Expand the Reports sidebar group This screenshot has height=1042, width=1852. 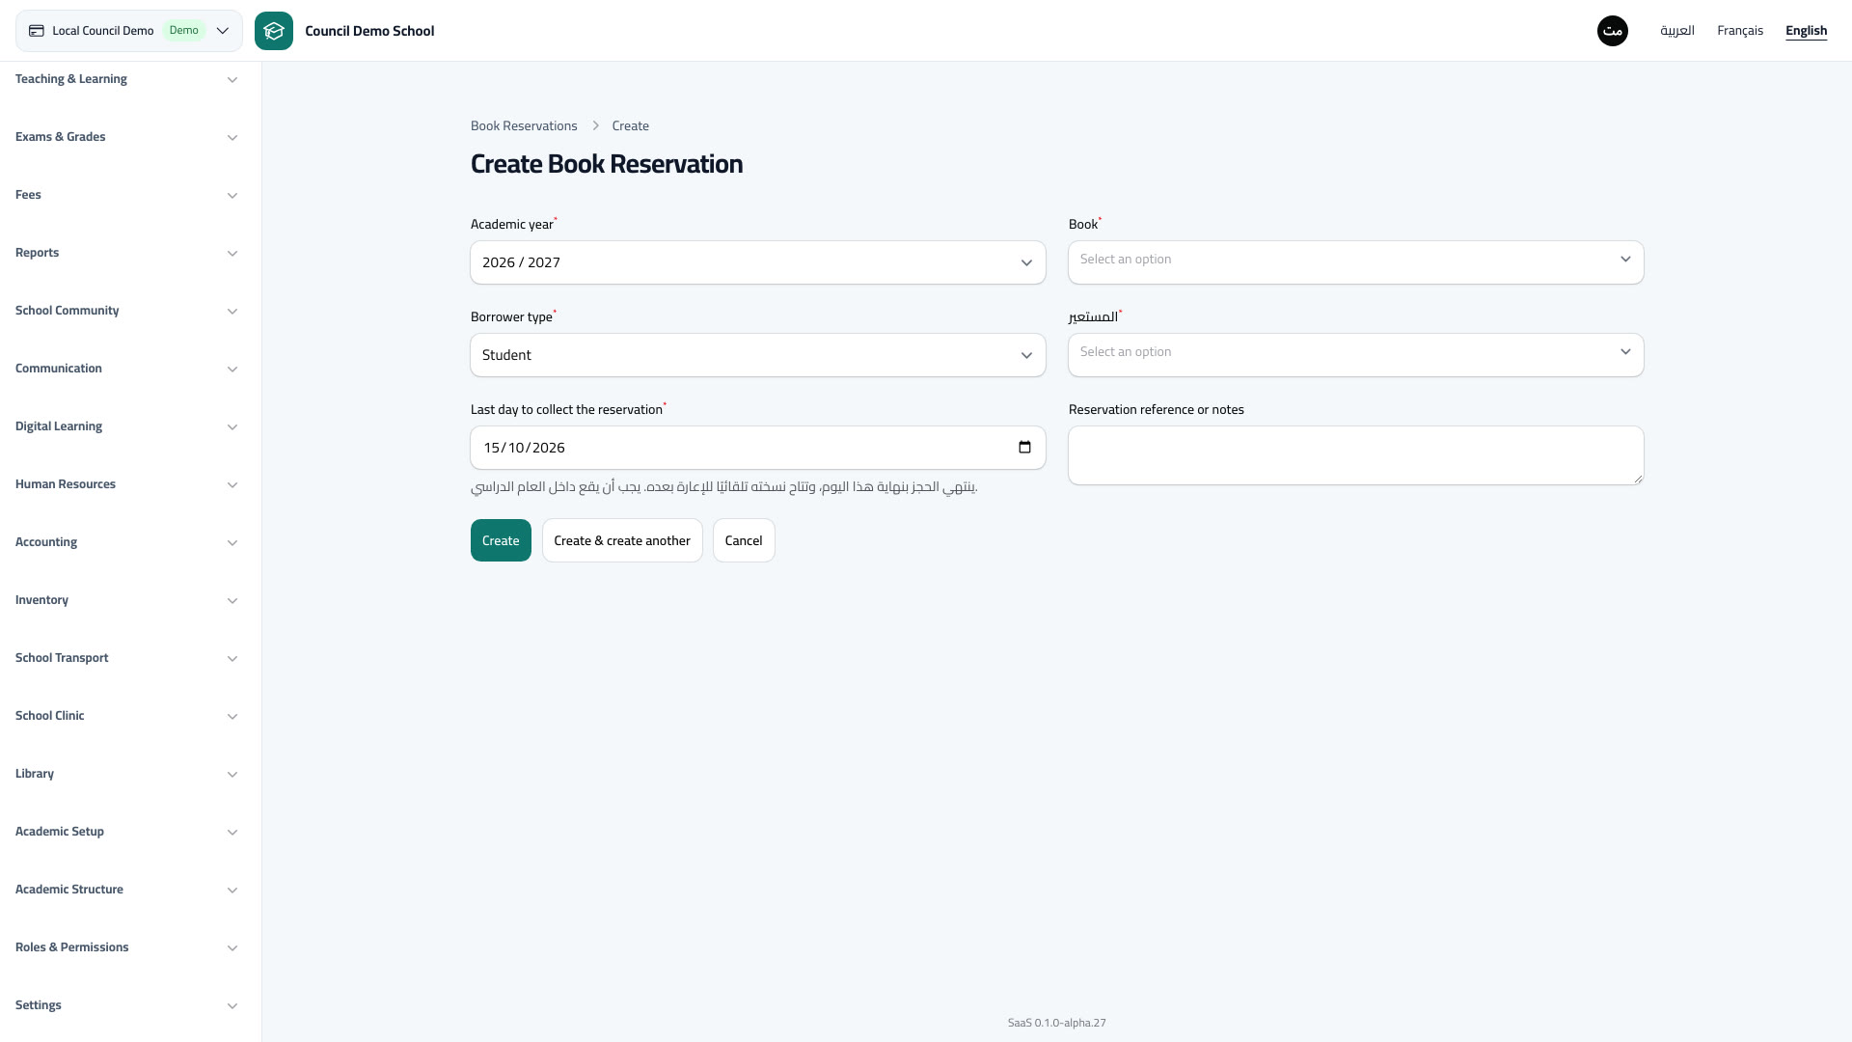(126, 253)
